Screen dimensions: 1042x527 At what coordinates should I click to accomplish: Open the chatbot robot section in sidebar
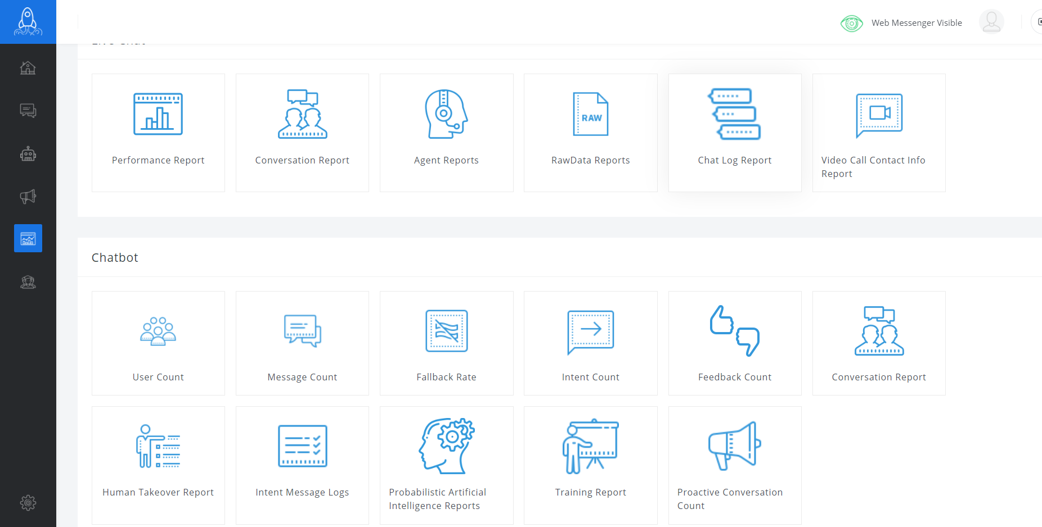[x=28, y=154]
